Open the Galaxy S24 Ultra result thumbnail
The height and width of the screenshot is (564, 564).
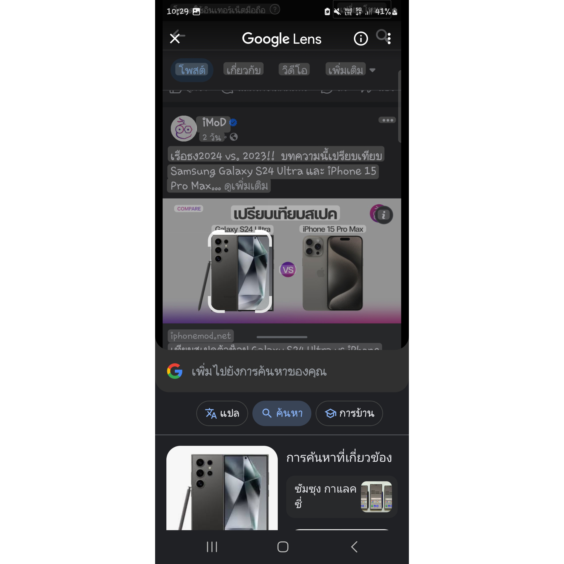(222, 488)
